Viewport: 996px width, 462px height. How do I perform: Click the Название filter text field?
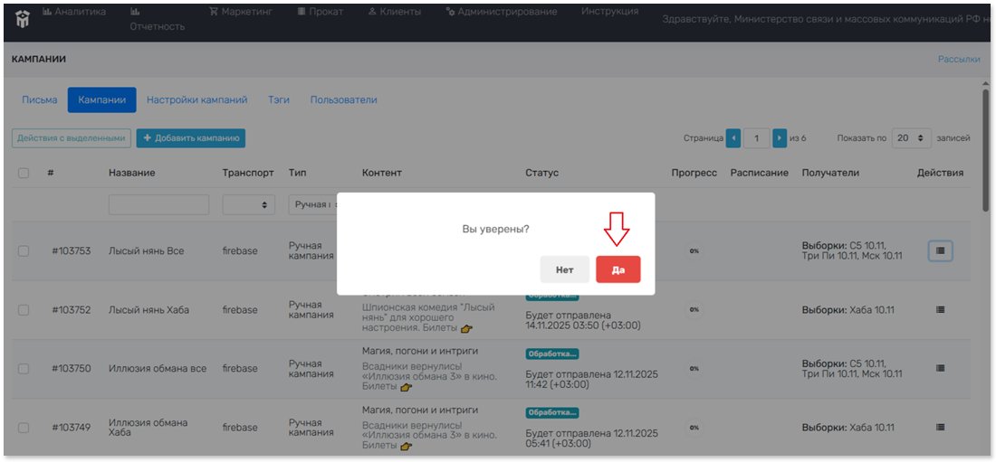click(x=158, y=205)
